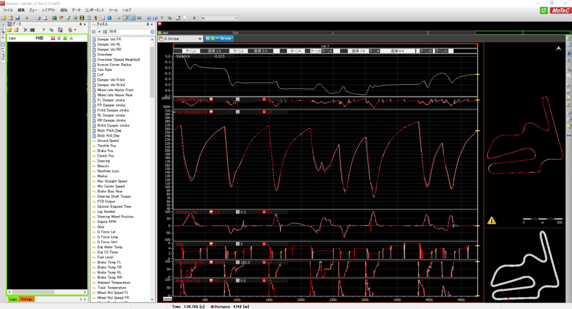Click the sort icon left of channel search
Screen dimensions: 572x309
click(104, 32)
